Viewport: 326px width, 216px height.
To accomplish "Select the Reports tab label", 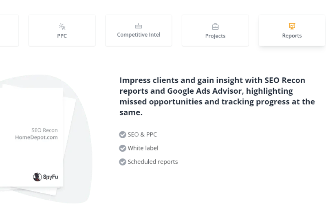I will point(292,36).
